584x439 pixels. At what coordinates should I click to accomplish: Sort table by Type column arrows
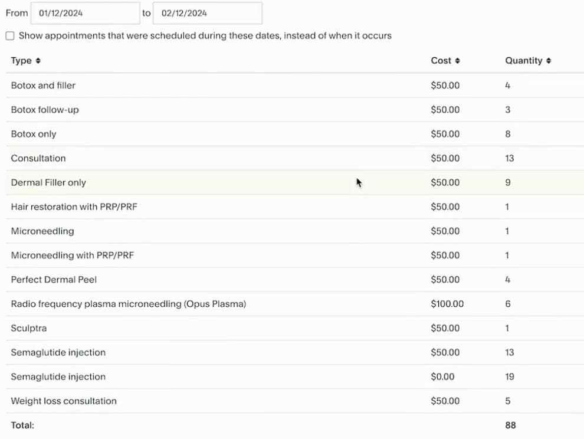click(x=38, y=61)
